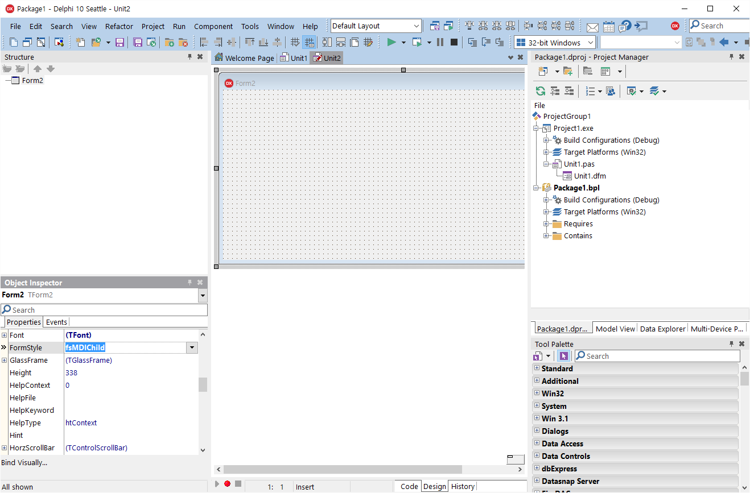Screen dimensions: 750x493
Task: Click the Save current desktop layout icon
Action: pyautogui.click(x=435, y=26)
